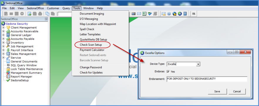This screenshot has height=106, width=259.
Task: Open the calculator toolbar icon
Action: pyautogui.click(x=185, y=14)
